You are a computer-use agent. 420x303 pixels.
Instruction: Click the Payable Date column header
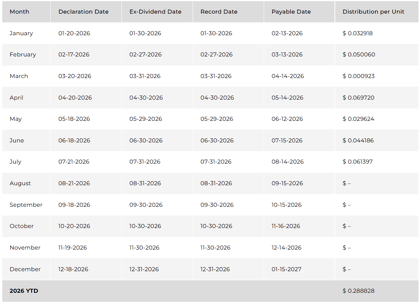pos(291,12)
